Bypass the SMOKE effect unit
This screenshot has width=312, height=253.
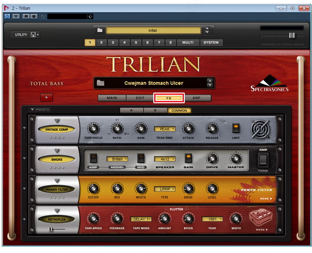56,160
